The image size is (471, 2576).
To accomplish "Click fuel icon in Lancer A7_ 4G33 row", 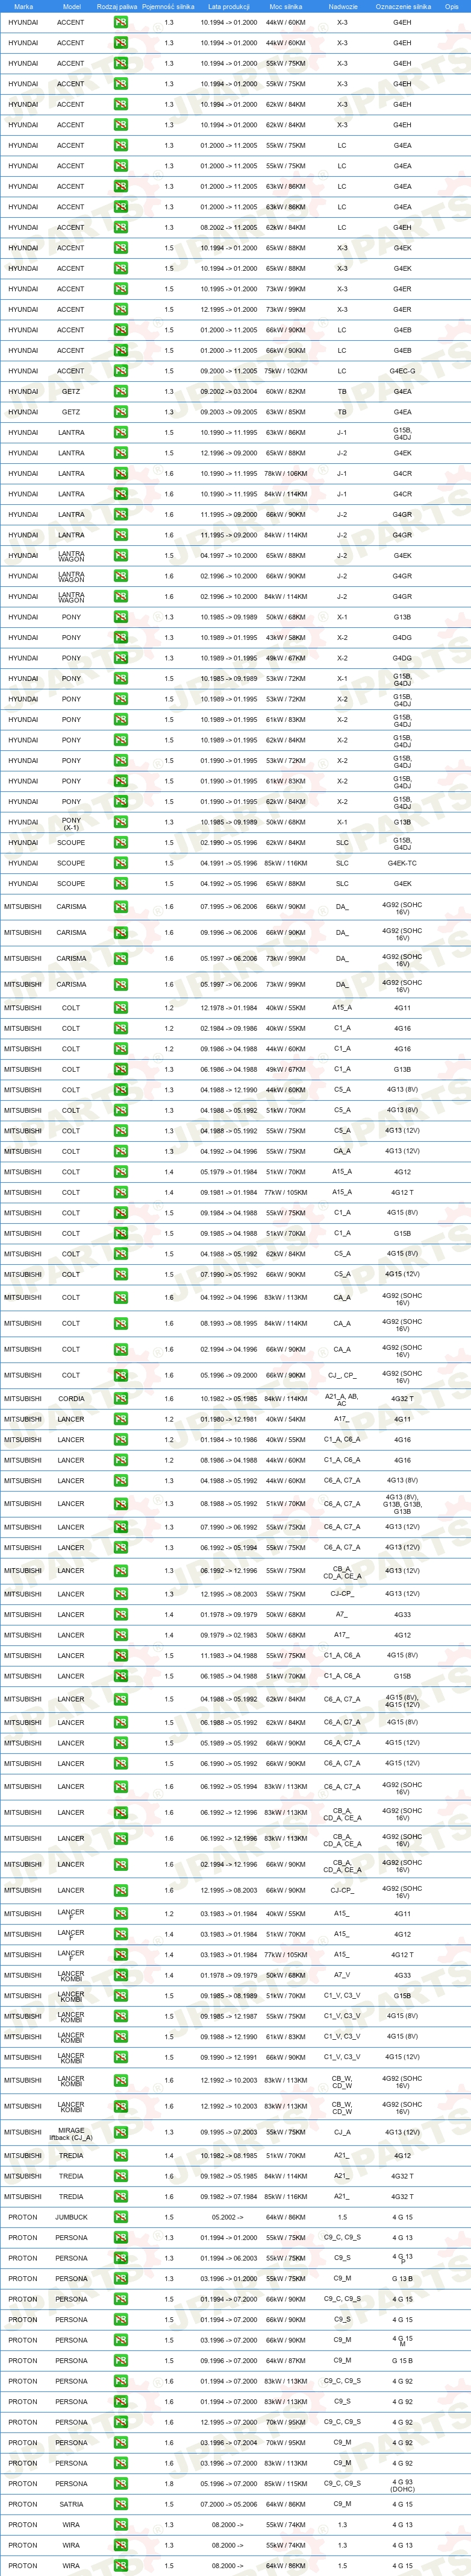I will point(120,1615).
